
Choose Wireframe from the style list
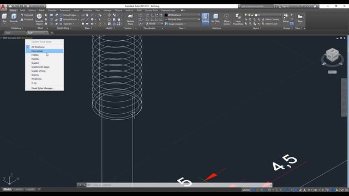pos(44,79)
